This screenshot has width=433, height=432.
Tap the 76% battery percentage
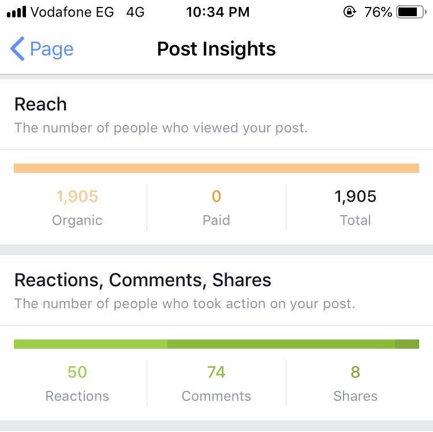(378, 12)
